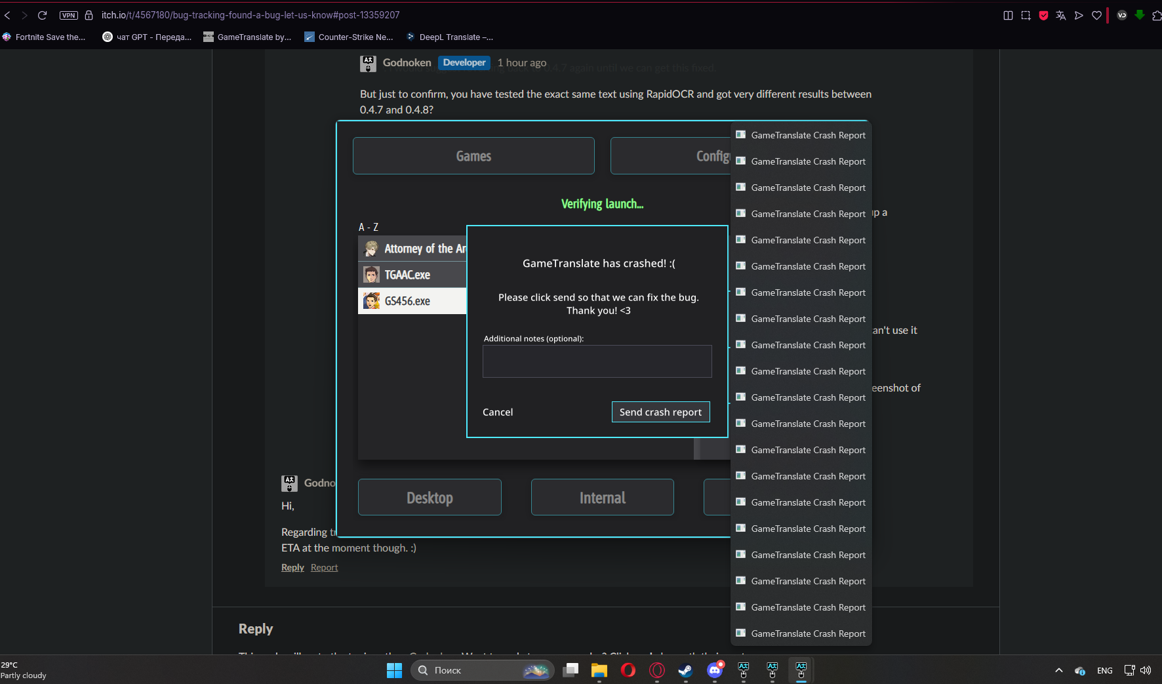This screenshot has height=684, width=1162.
Task: Click the Report link under the post
Action: pos(324,567)
